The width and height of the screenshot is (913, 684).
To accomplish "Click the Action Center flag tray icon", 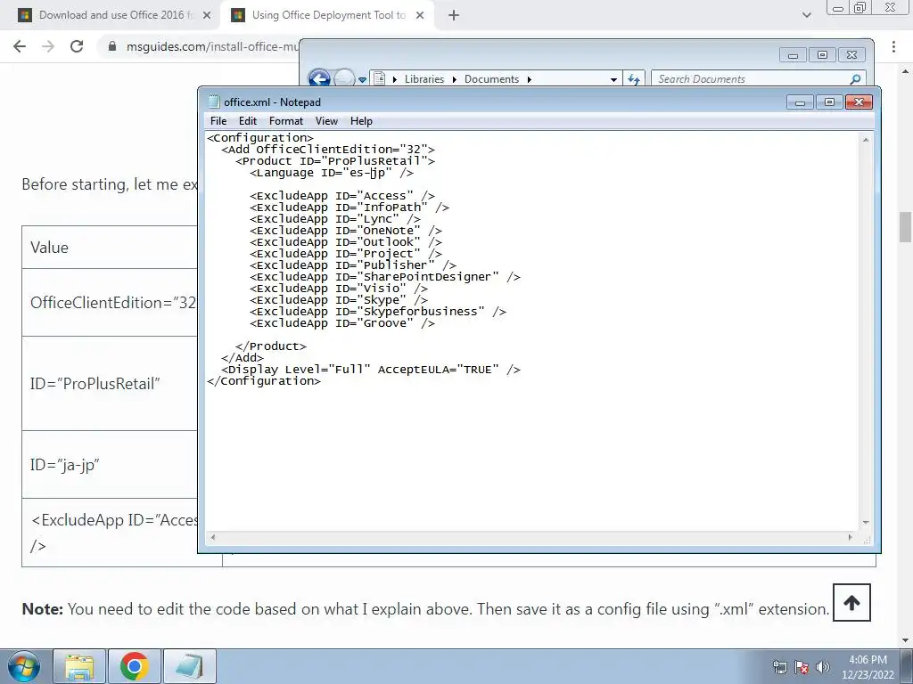I will 802,667.
